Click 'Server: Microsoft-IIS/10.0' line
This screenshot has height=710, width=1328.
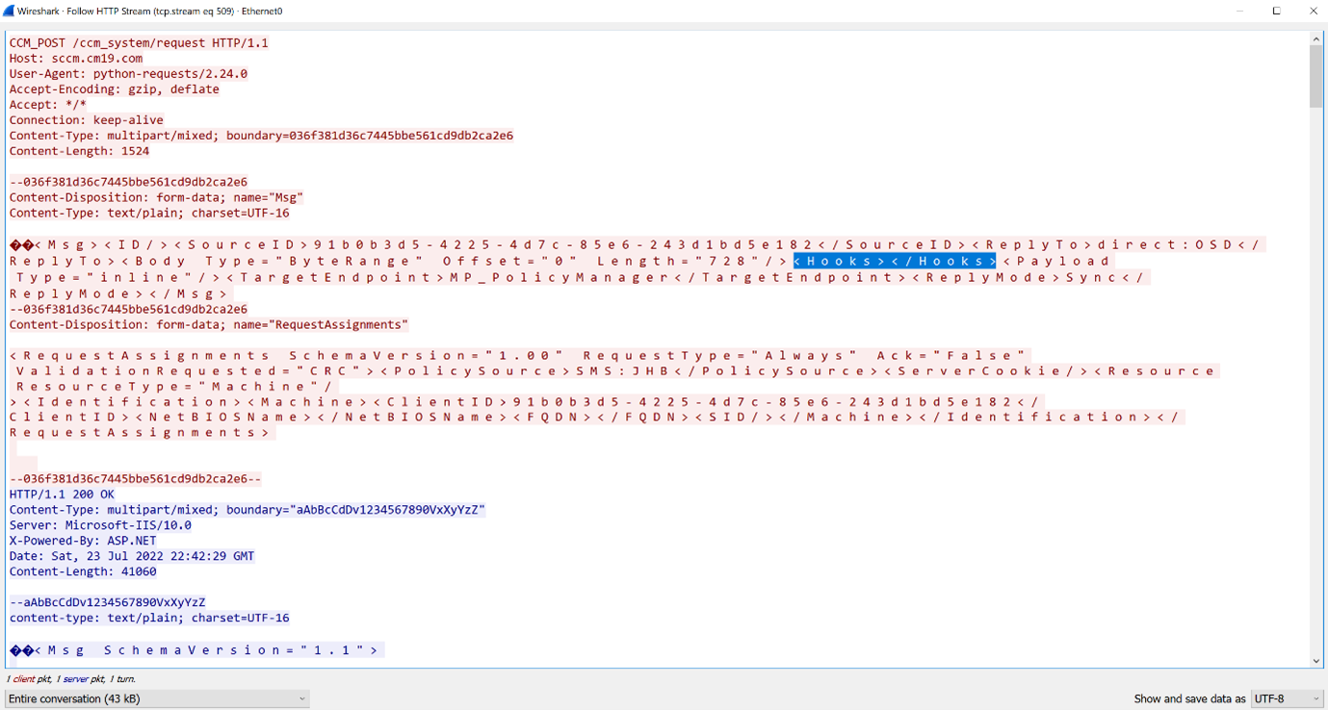[x=100, y=525]
